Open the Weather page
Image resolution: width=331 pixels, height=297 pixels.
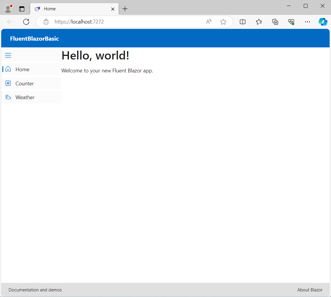point(31,97)
